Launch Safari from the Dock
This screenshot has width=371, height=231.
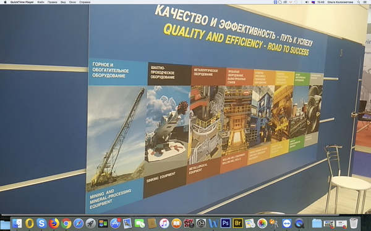pos(79,223)
